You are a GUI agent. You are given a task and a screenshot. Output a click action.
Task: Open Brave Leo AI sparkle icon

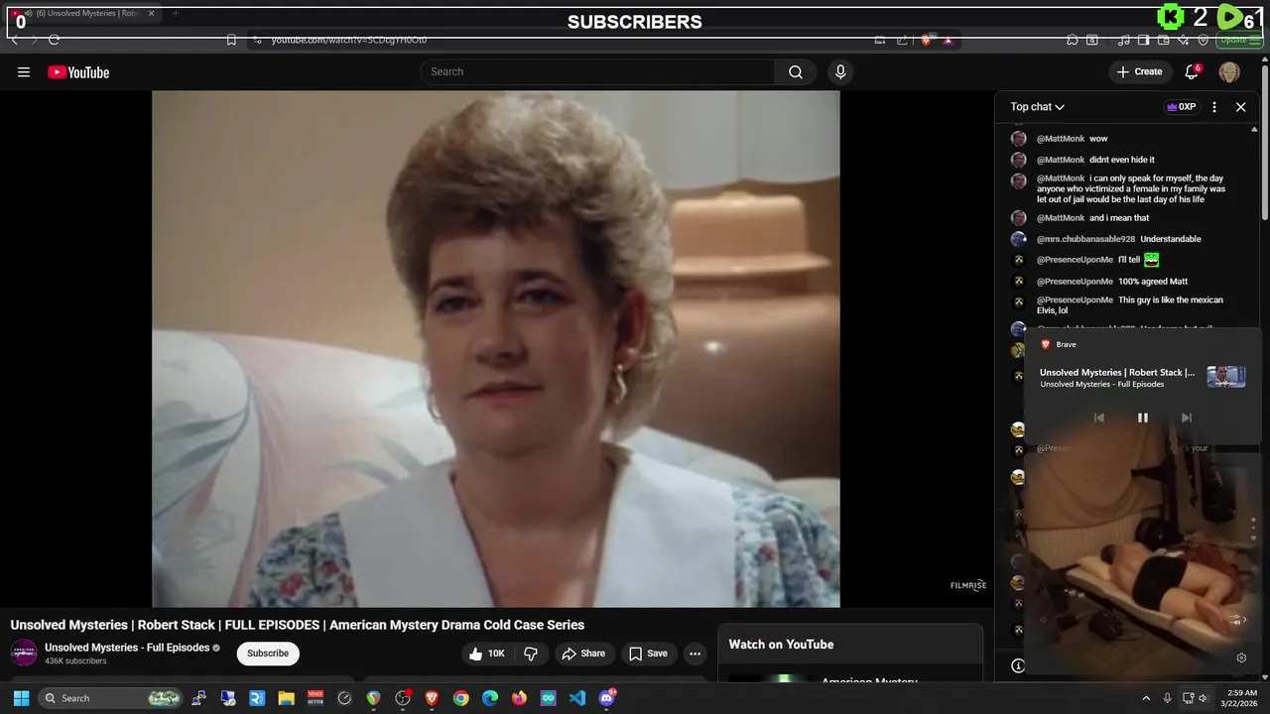[x=1184, y=40]
